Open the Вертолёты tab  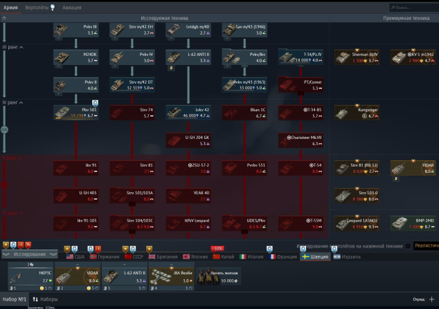click(x=40, y=7)
